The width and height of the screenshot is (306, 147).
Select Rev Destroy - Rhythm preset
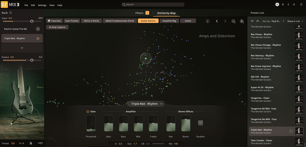(276, 57)
